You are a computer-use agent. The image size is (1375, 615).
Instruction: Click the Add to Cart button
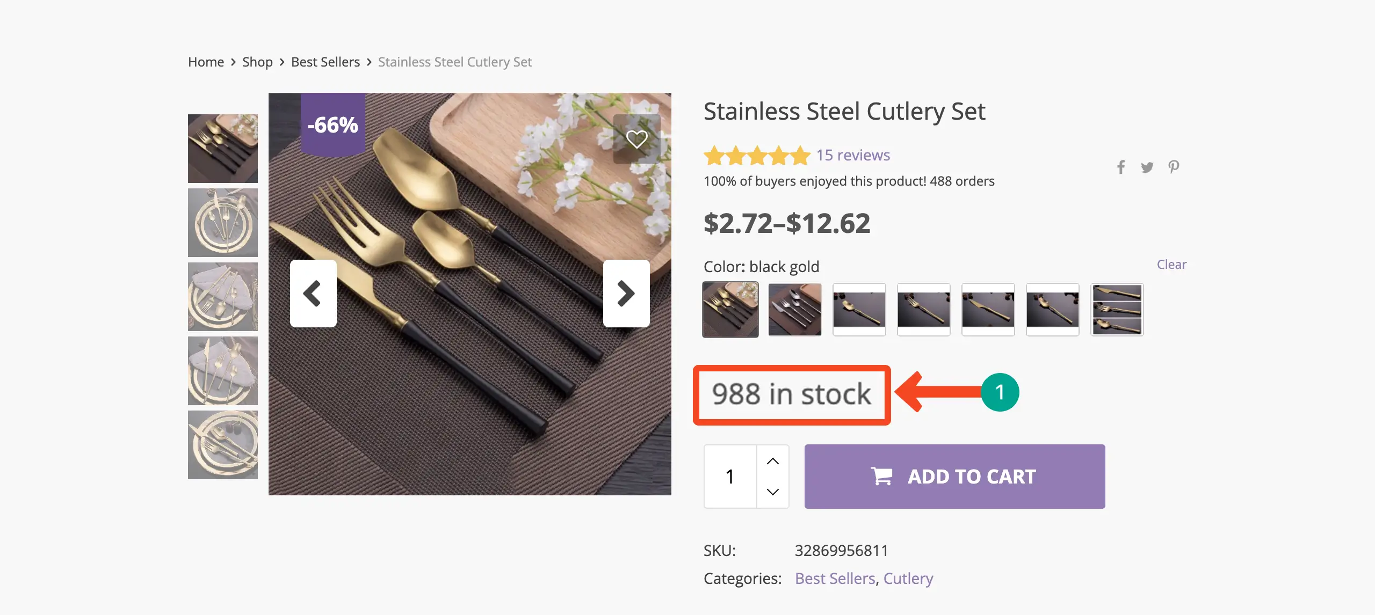pyautogui.click(x=954, y=477)
